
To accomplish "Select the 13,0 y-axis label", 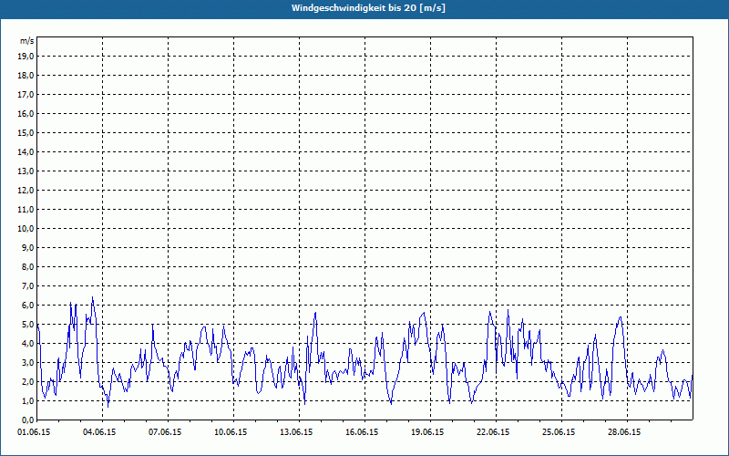I will 26,171.
